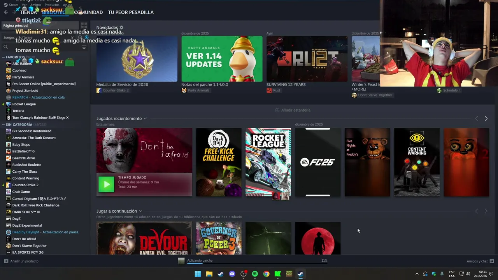Open Google Chrome from taskbar

(266, 274)
